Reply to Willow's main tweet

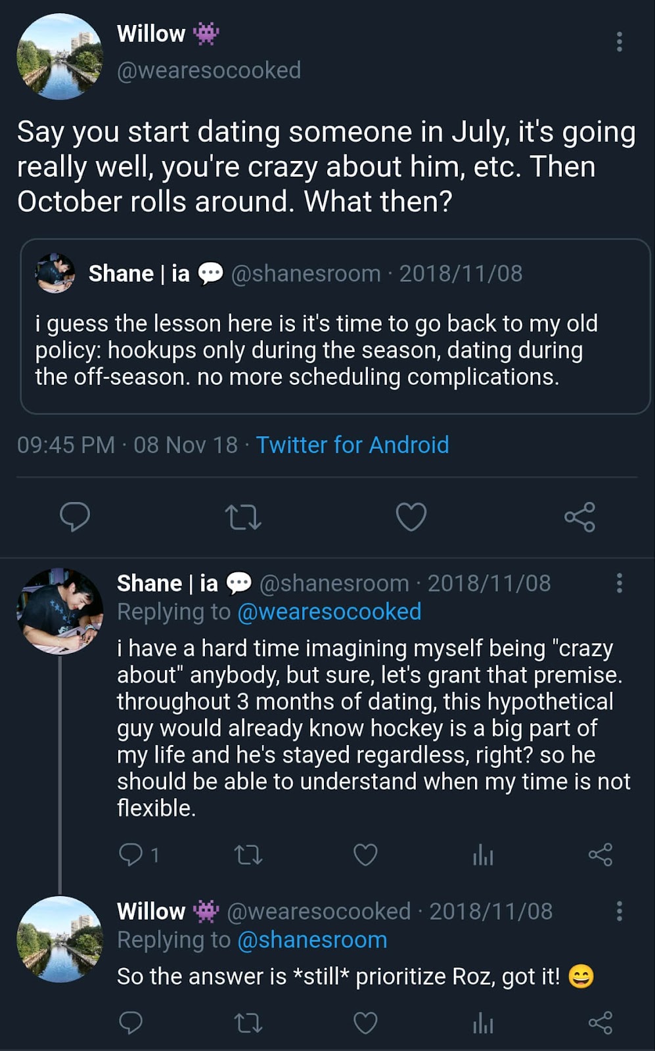75,516
